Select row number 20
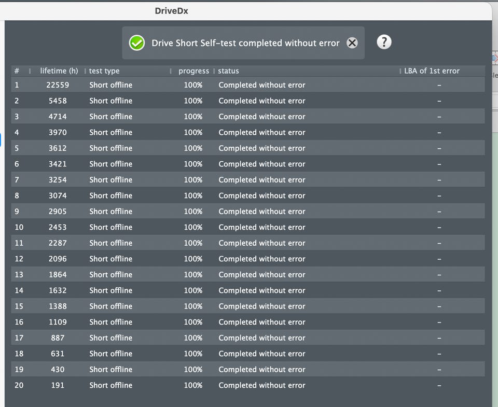 19,385
